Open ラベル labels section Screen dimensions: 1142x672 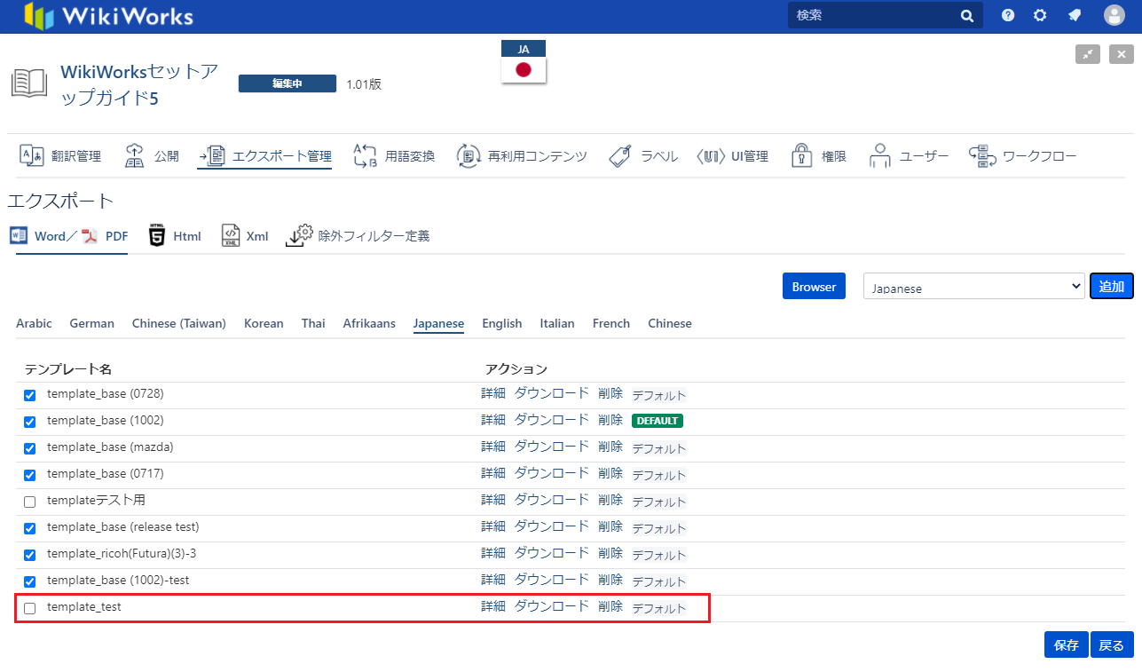[643, 156]
